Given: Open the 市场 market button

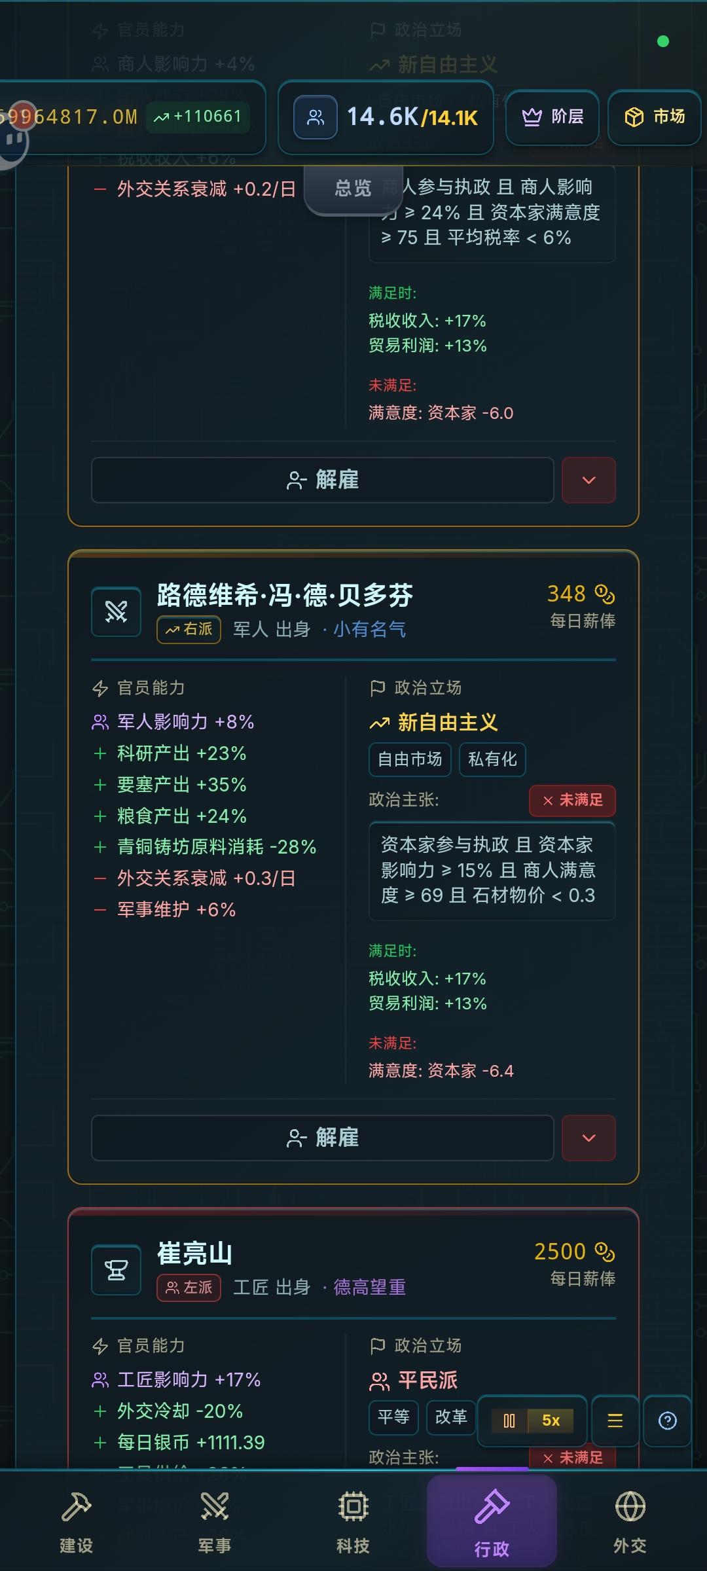Looking at the screenshot, I should point(655,117).
